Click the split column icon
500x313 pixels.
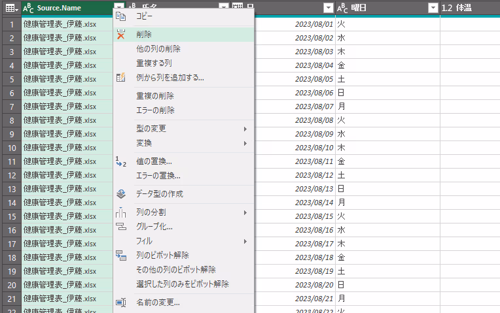point(121,212)
